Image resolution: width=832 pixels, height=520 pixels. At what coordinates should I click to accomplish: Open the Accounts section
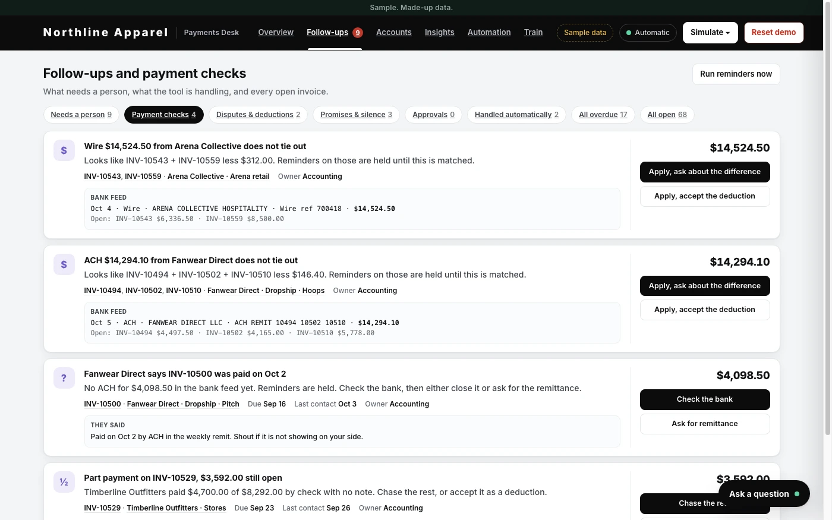click(394, 32)
